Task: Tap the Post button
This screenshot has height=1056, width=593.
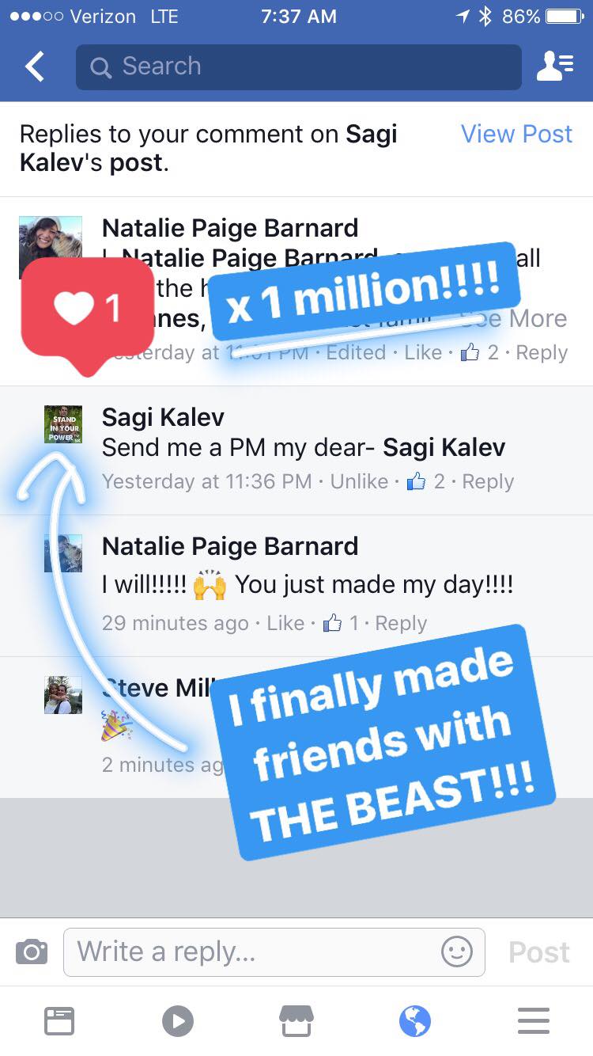Action: pos(539,952)
